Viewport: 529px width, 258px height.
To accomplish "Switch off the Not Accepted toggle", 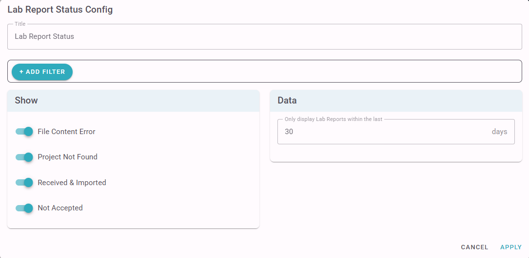I will [x=24, y=208].
